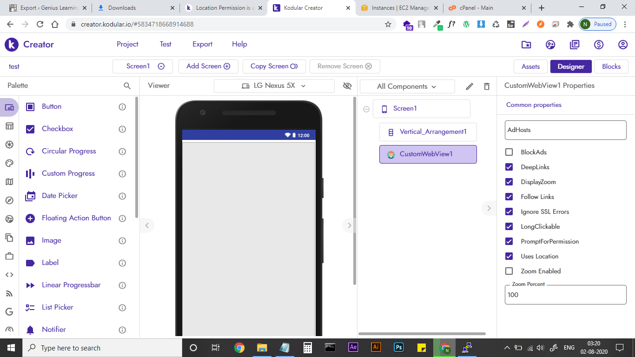Select Layout category in Palette sidebar
The image size is (635, 357).
(x=9, y=126)
